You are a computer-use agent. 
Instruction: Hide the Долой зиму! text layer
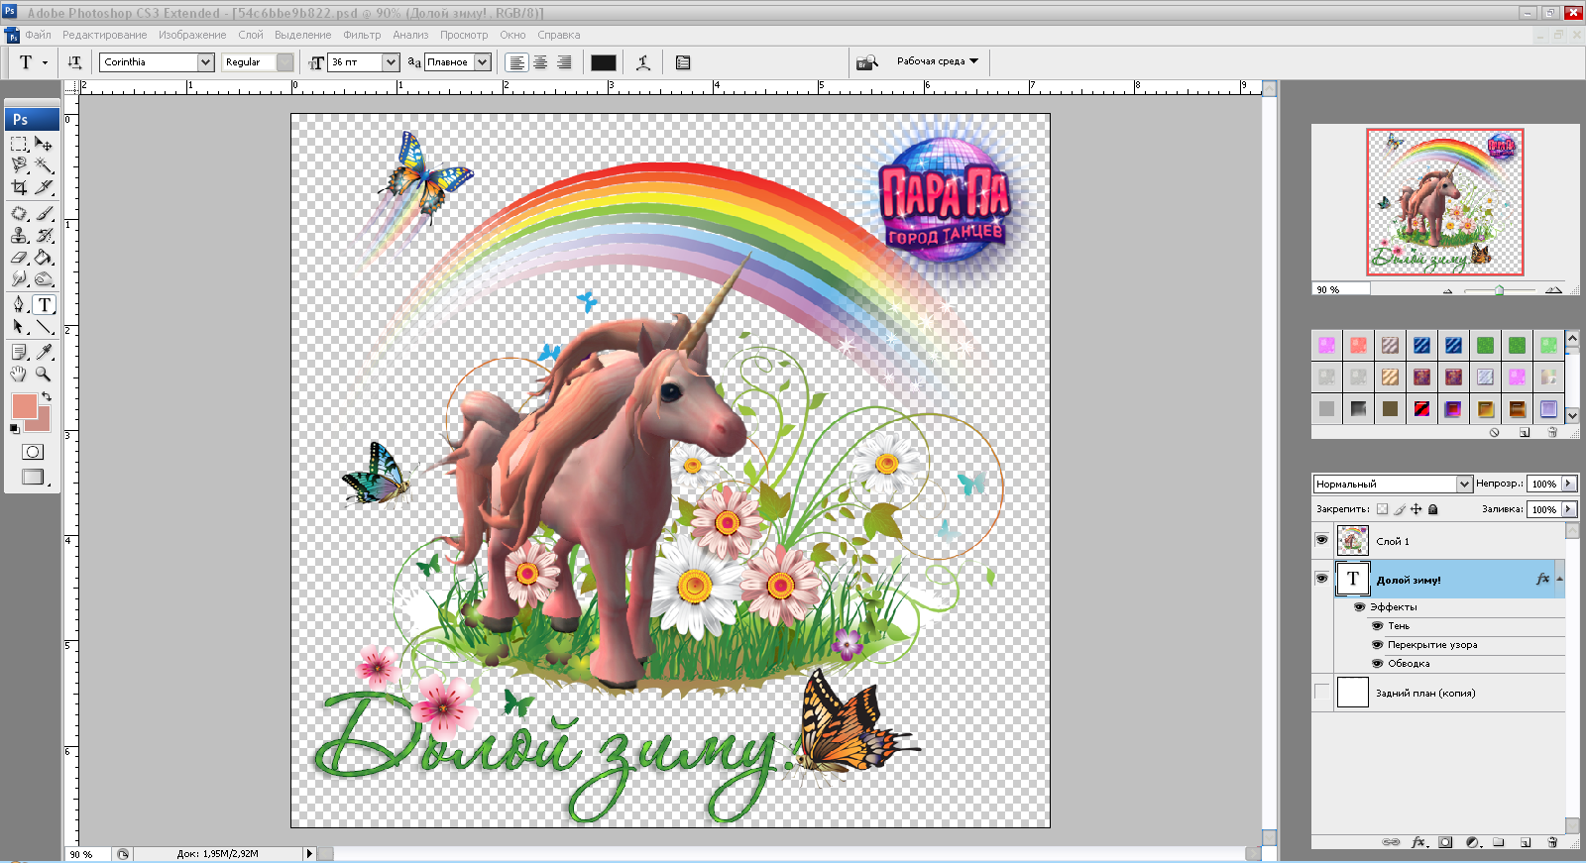coord(1321,579)
